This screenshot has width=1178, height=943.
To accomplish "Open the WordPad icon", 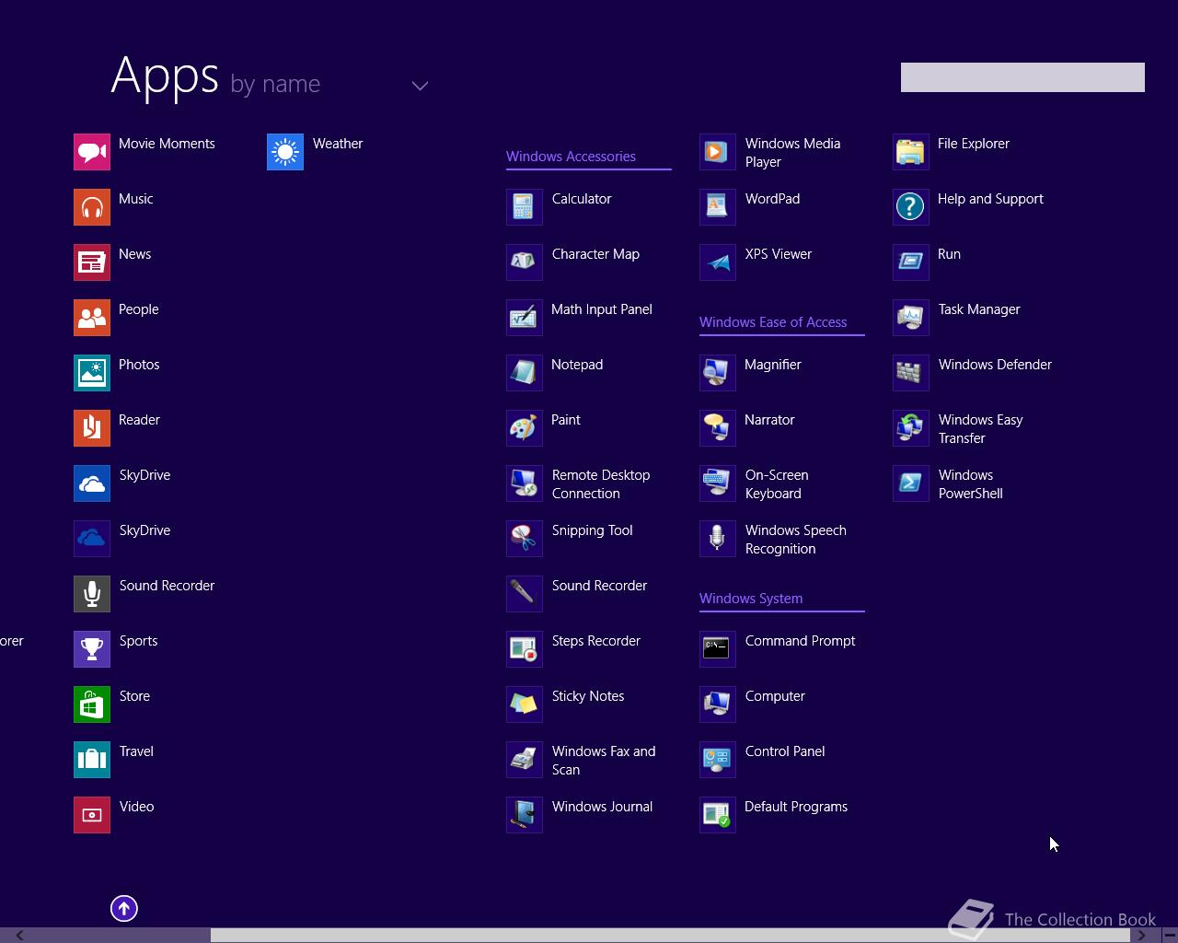I will pyautogui.click(x=718, y=207).
